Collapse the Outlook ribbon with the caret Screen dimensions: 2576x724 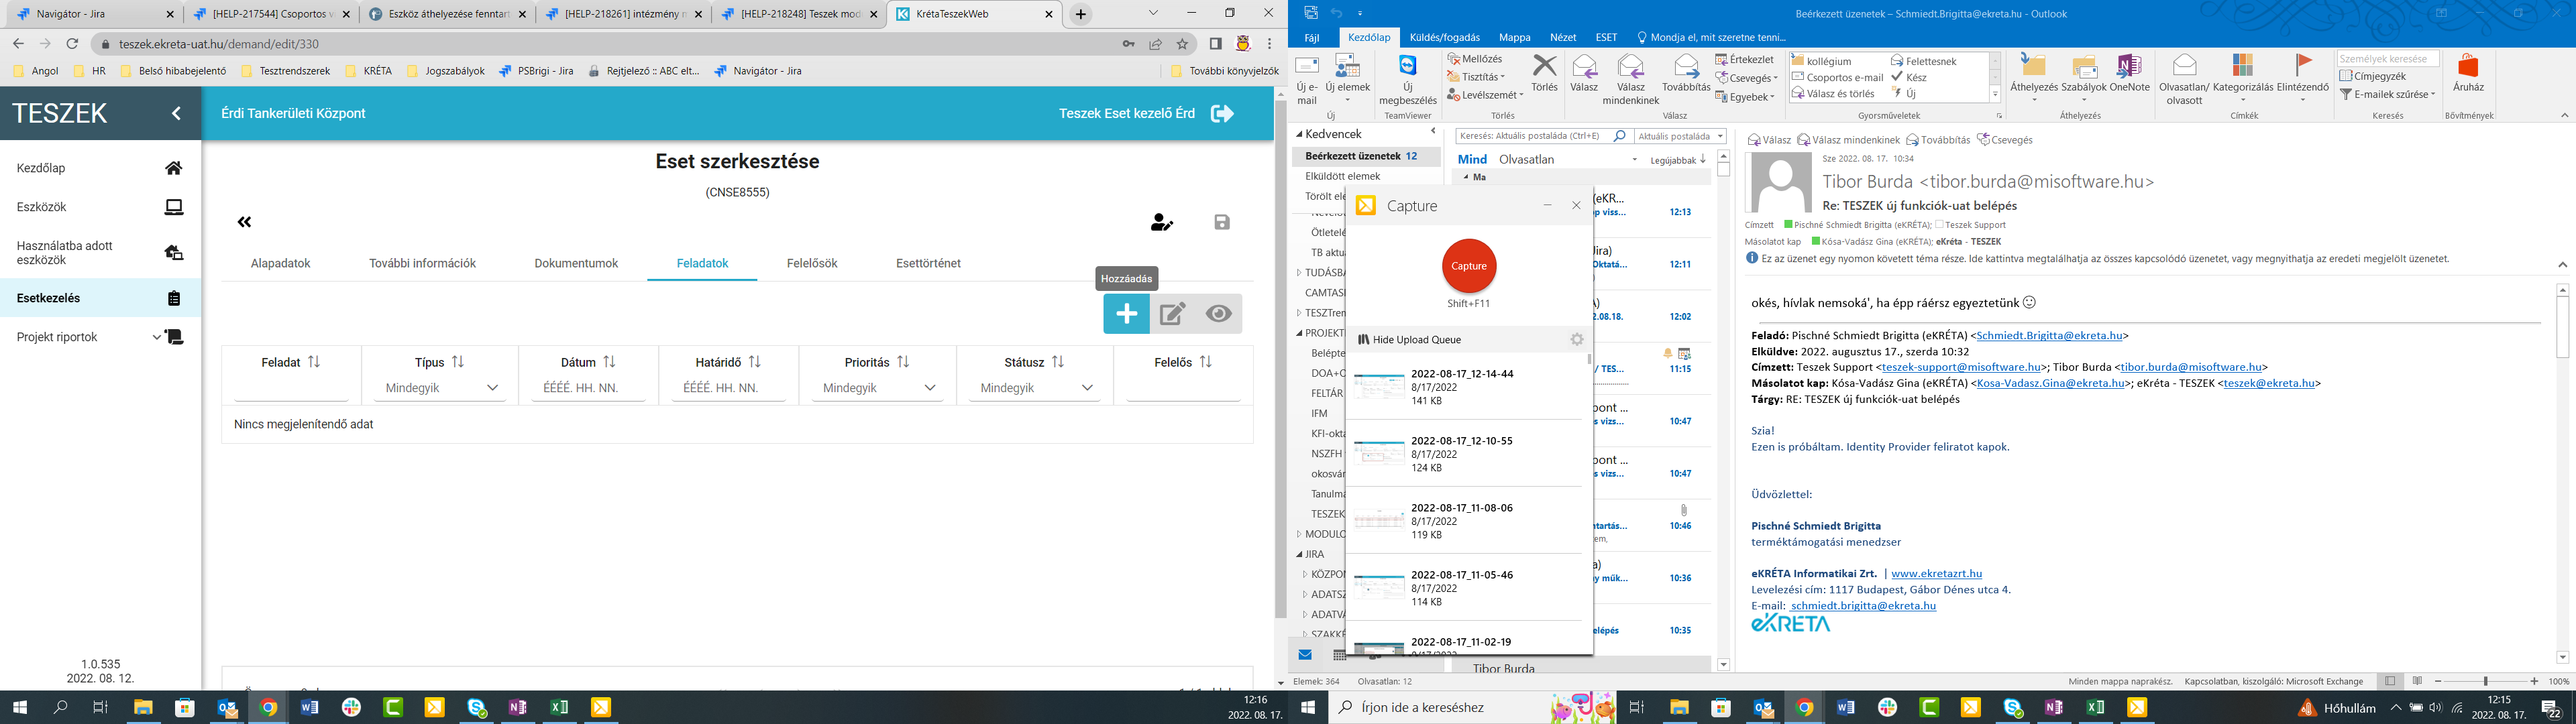pyautogui.click(x=2564, y=116)
